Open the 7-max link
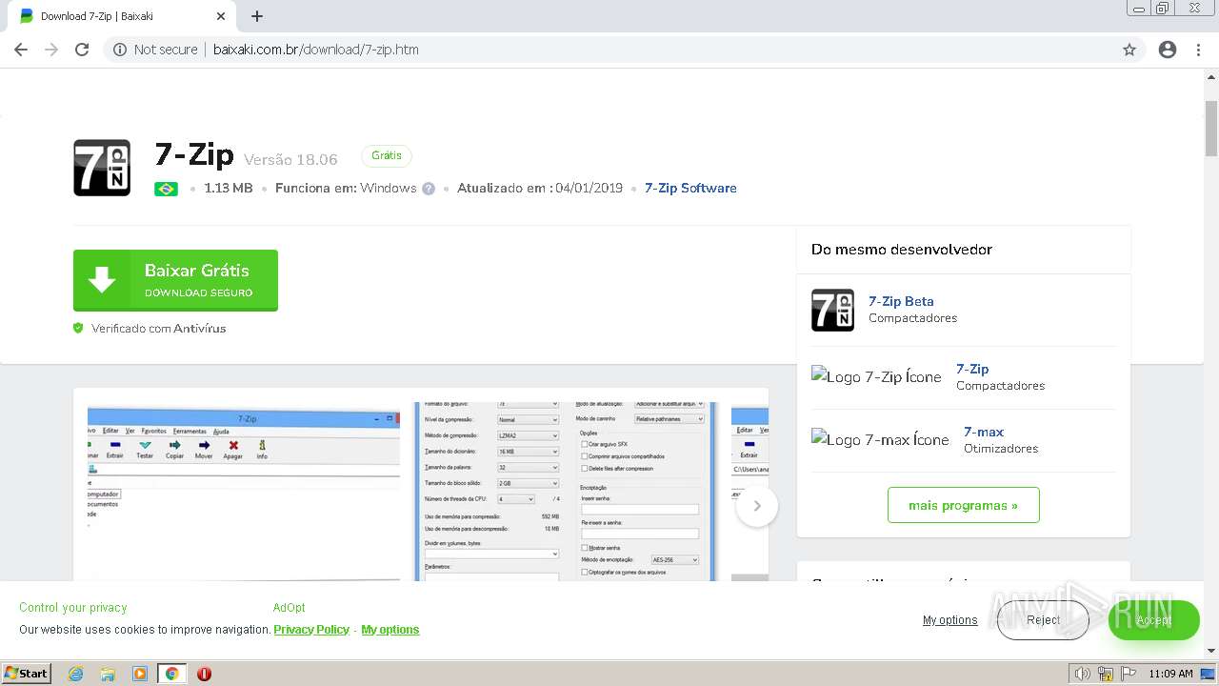 click(x=984, y=432)
